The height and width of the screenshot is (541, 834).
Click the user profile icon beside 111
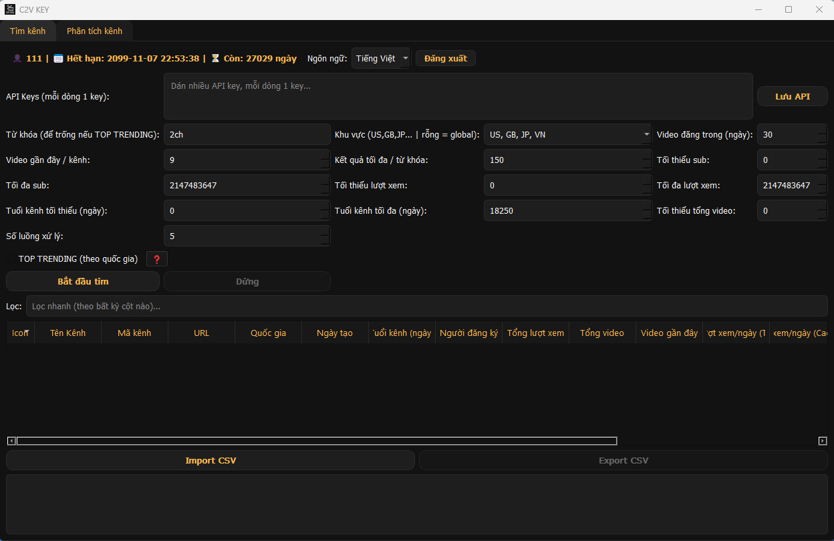click(17, 59)
